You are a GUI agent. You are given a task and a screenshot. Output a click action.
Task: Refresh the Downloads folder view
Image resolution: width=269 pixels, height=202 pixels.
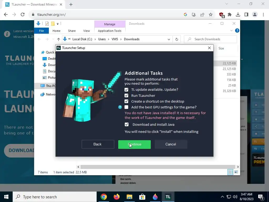pyautogui.click(x=177, y=39)
